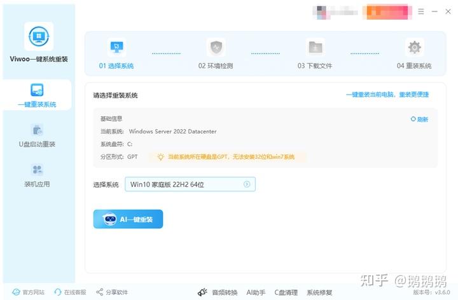Click the 分区形式 GPT value

132,157
